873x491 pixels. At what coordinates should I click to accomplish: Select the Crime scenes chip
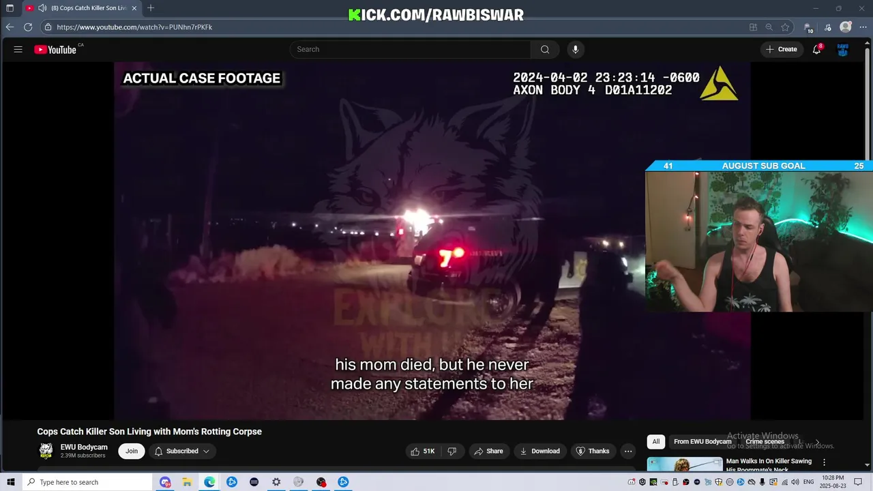tap(765, 441)
